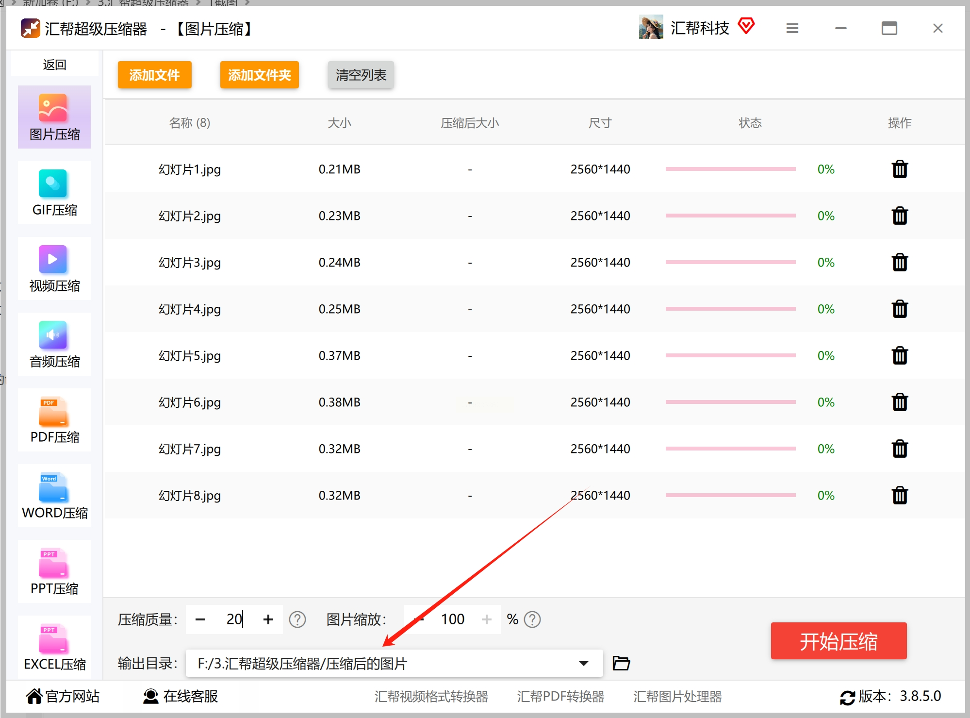Select PDF压缩 in the sidebar

point(54,420)
